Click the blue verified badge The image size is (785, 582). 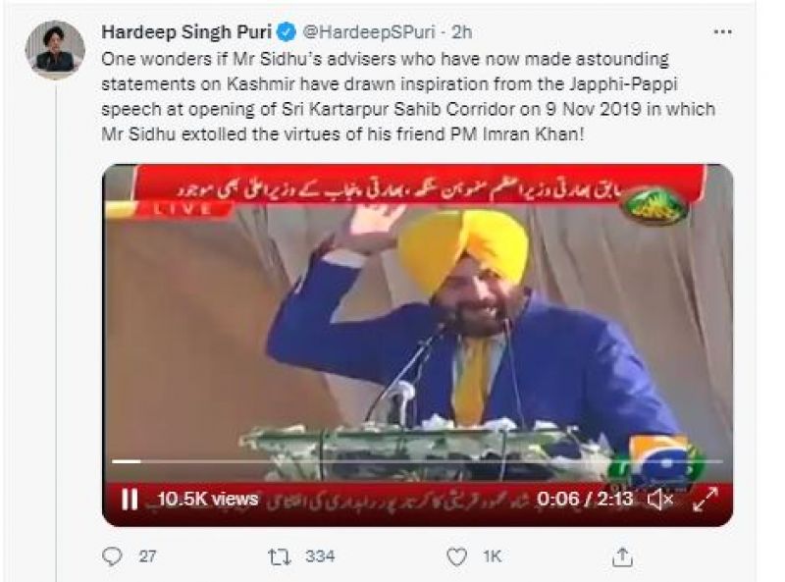coord(287,32)
